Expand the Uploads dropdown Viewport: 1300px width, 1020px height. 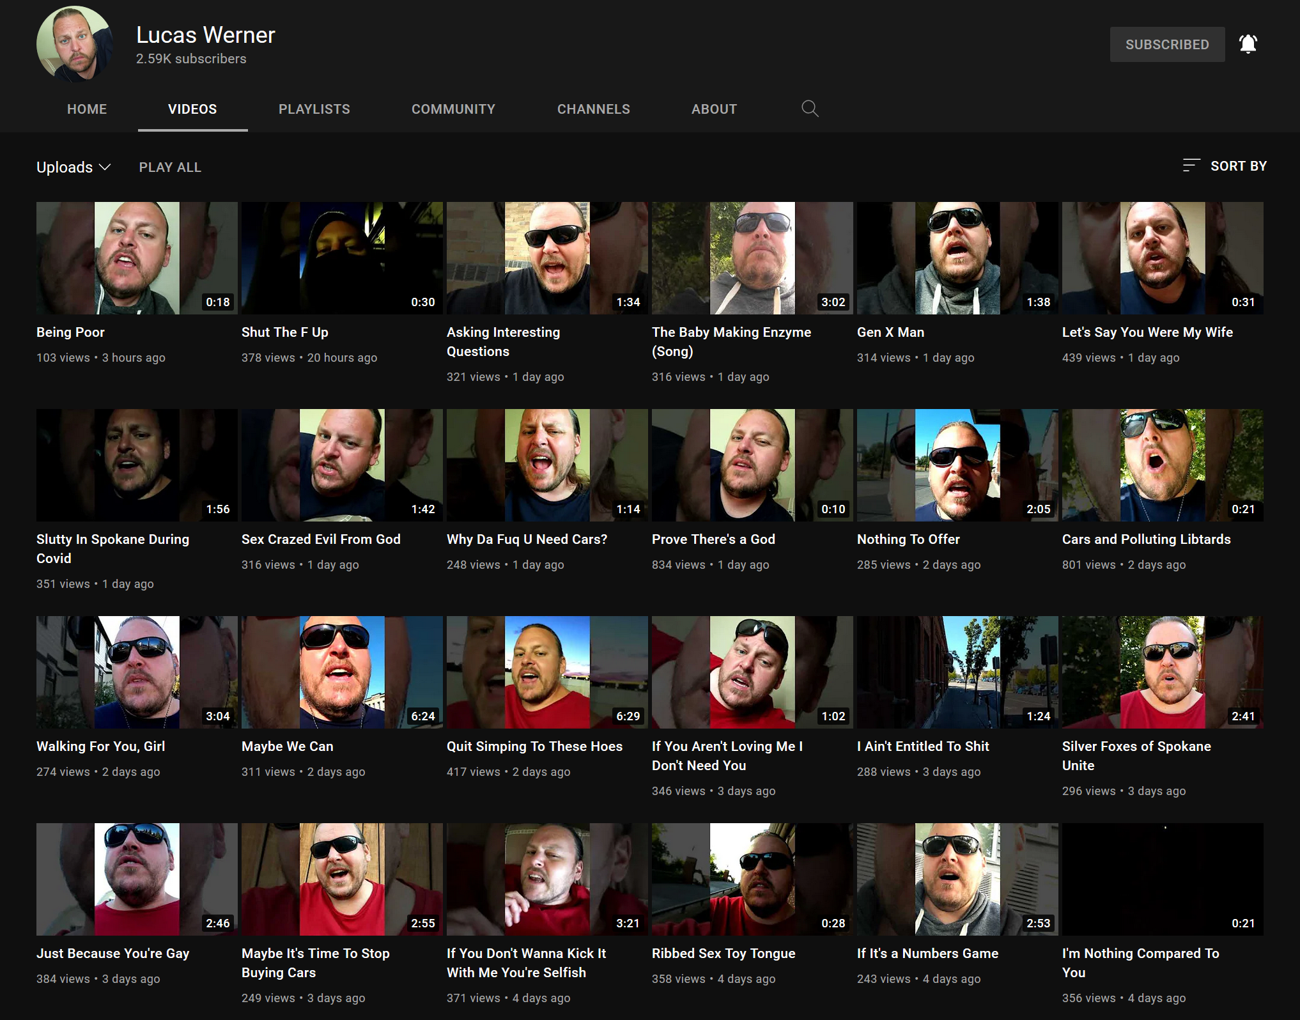[x=74, y=167]
